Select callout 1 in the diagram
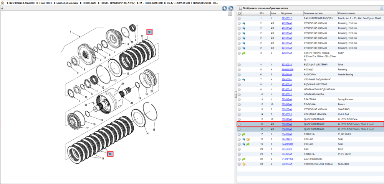384x184 pixels. point(71,32)
